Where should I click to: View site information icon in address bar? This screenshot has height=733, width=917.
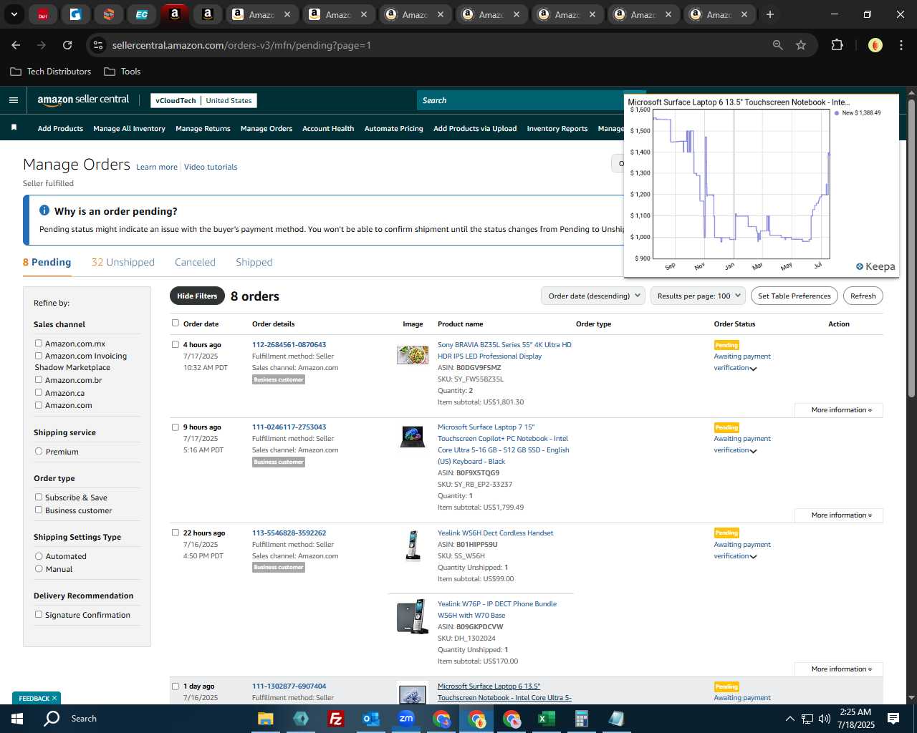pyautogui.click(x=98, y=45)
